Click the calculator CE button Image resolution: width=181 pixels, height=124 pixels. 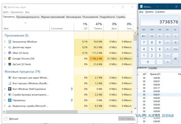152,36
